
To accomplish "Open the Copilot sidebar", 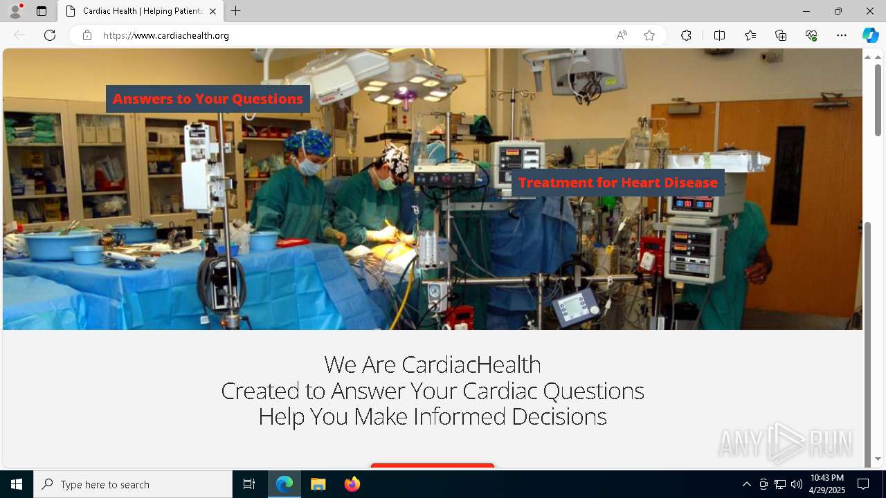I will [x=871, y=35].
